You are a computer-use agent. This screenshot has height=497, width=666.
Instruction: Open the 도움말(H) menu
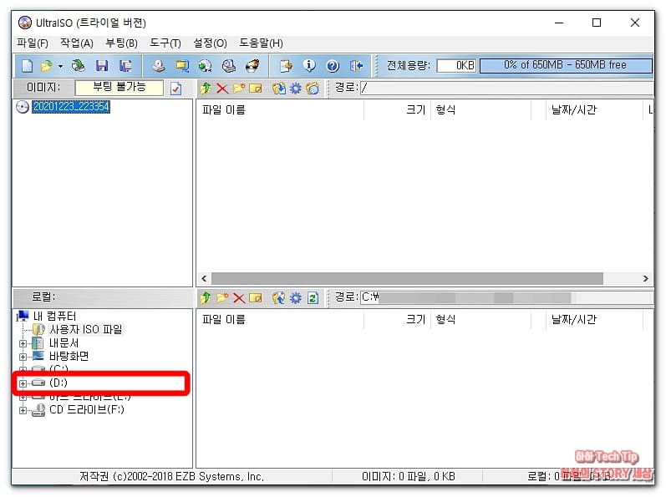(261, 43)
